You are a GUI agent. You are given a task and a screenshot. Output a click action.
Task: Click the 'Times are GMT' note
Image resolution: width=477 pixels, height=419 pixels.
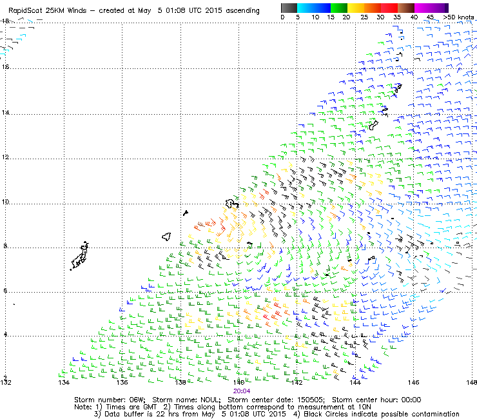[x=131, y=407]
